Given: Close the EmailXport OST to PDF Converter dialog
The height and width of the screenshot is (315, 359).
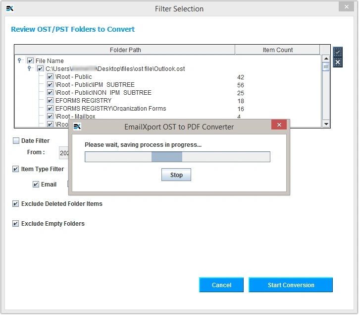Looking at the screenshot, I should (x=279, y=125).
